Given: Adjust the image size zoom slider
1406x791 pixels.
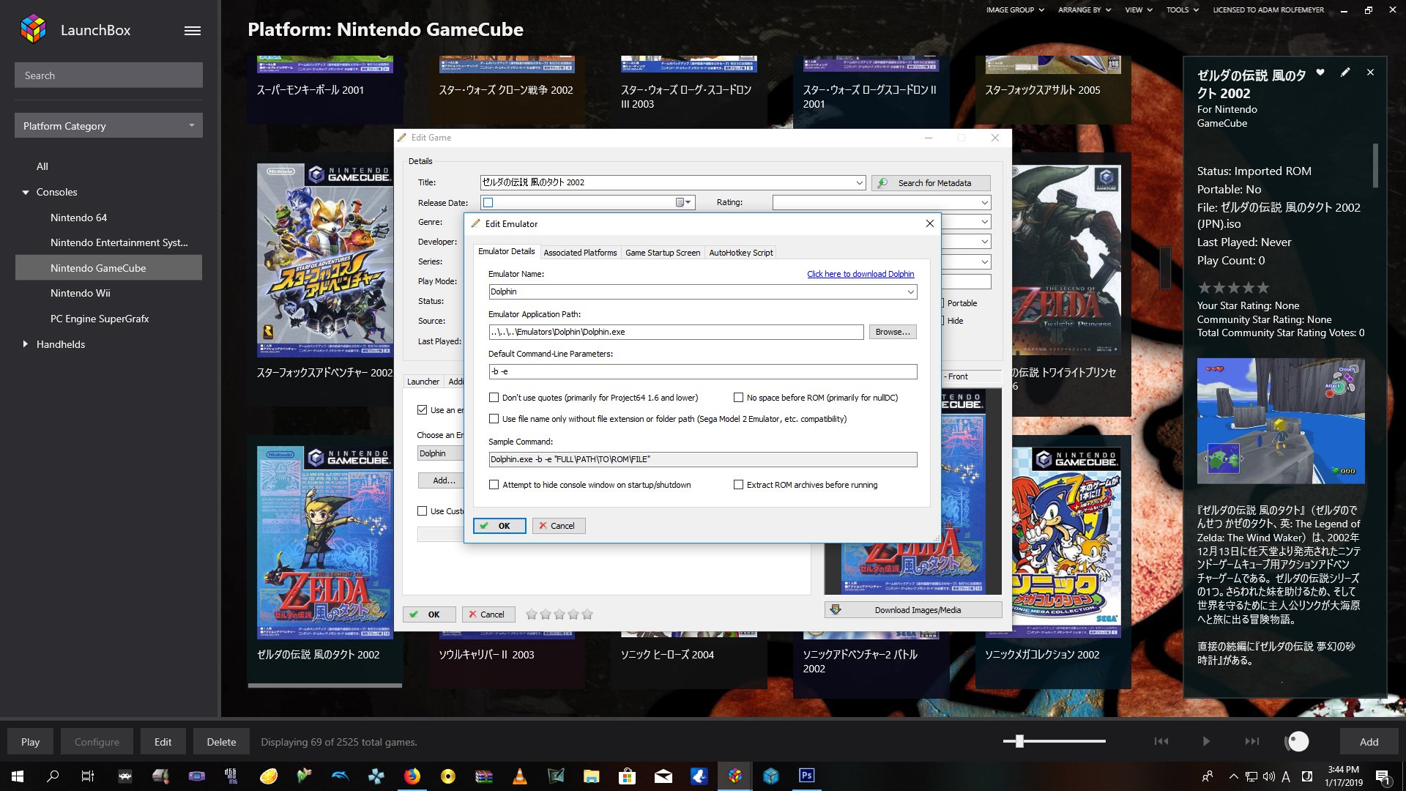Looking at the screenshot, I should [x=1019, y=741].
